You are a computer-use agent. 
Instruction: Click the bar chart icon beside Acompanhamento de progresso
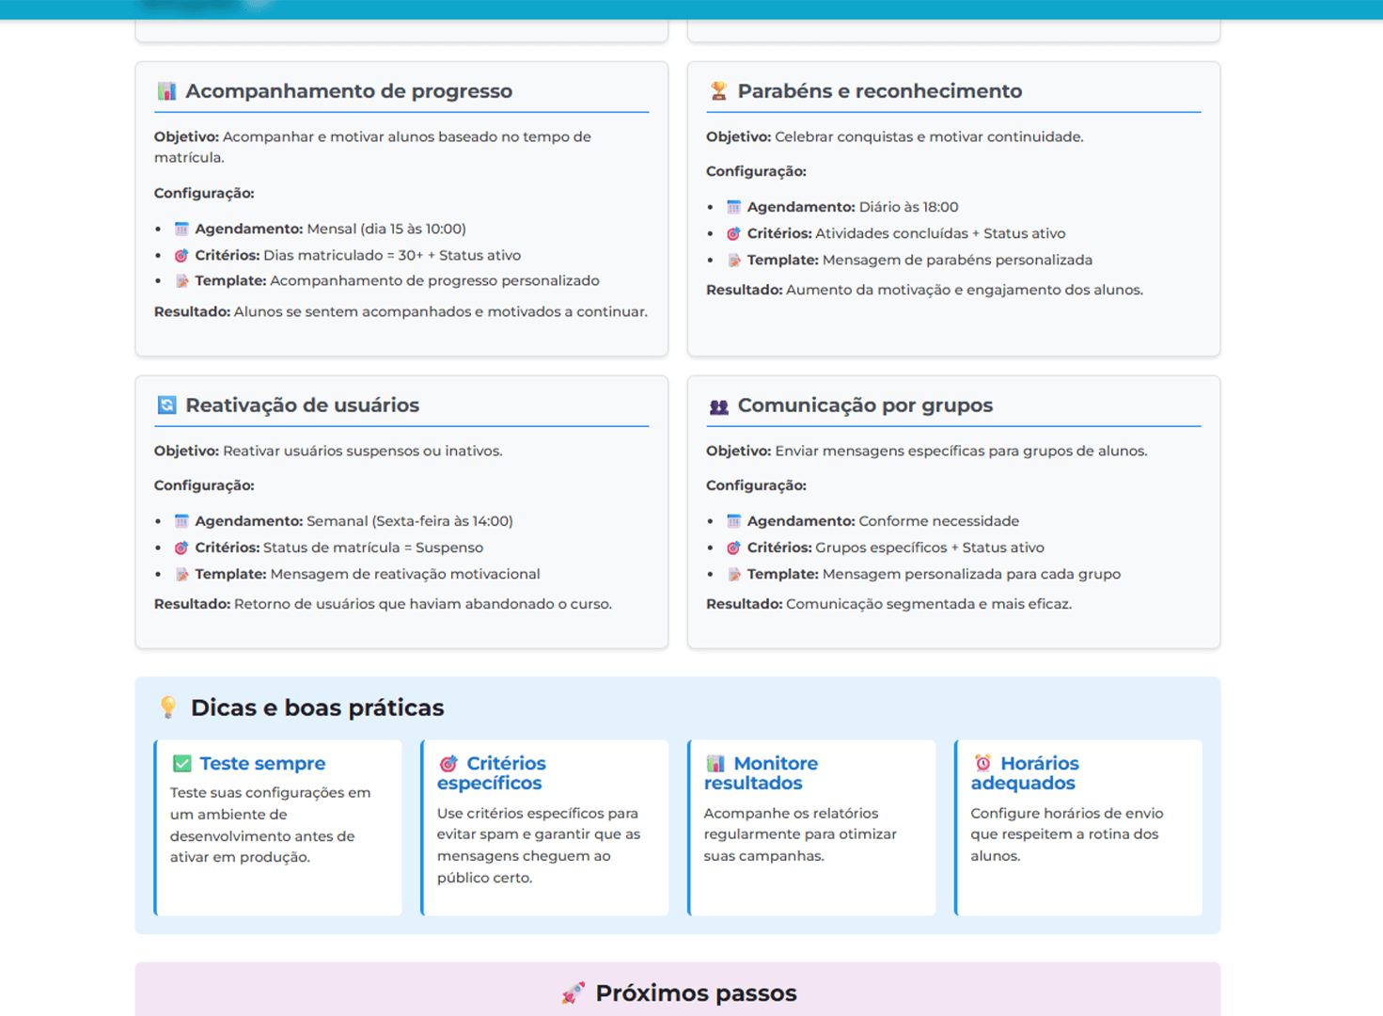click(166, 91)
